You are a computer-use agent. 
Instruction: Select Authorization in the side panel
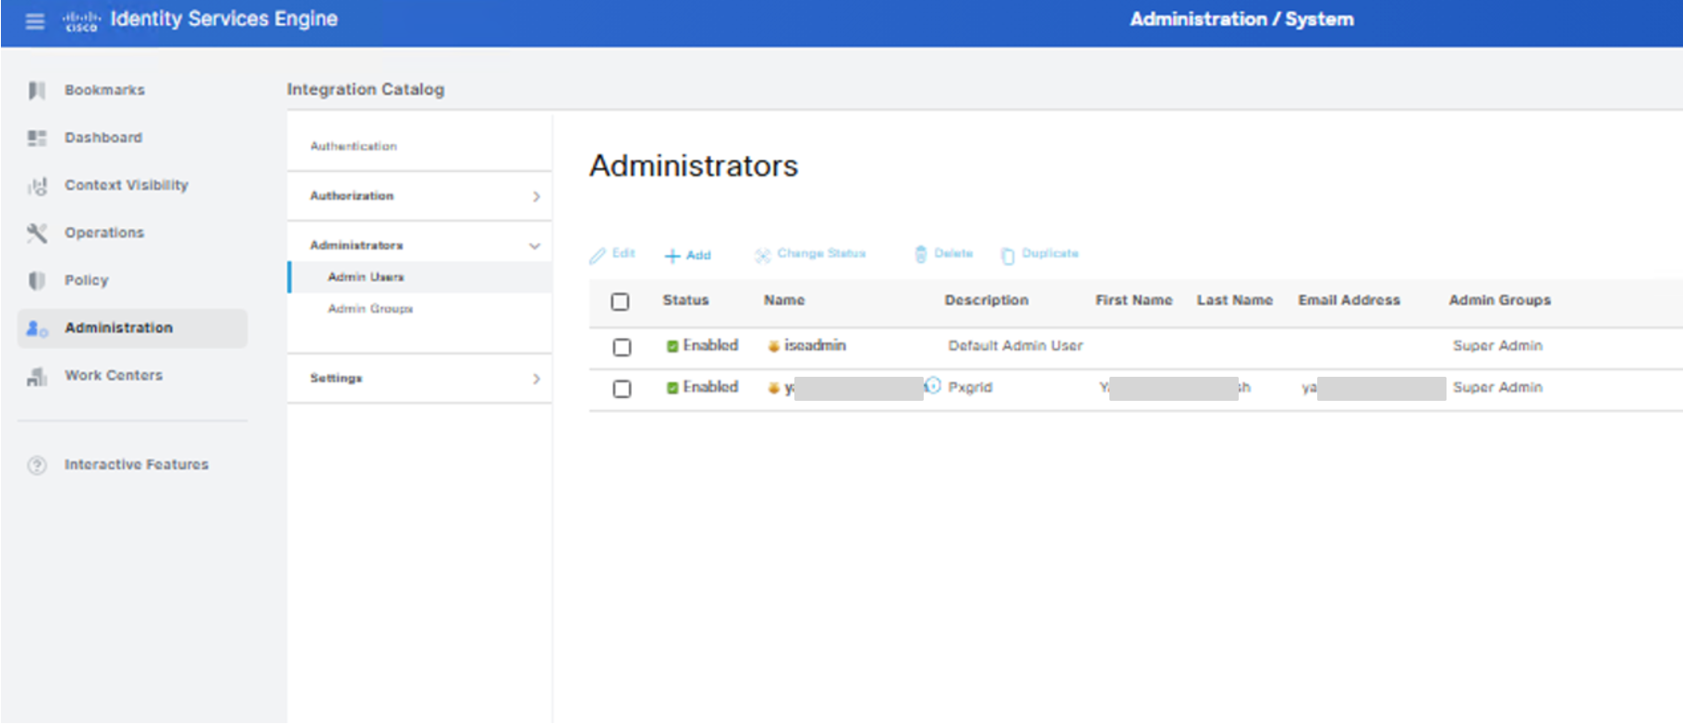tap(352, 196)
